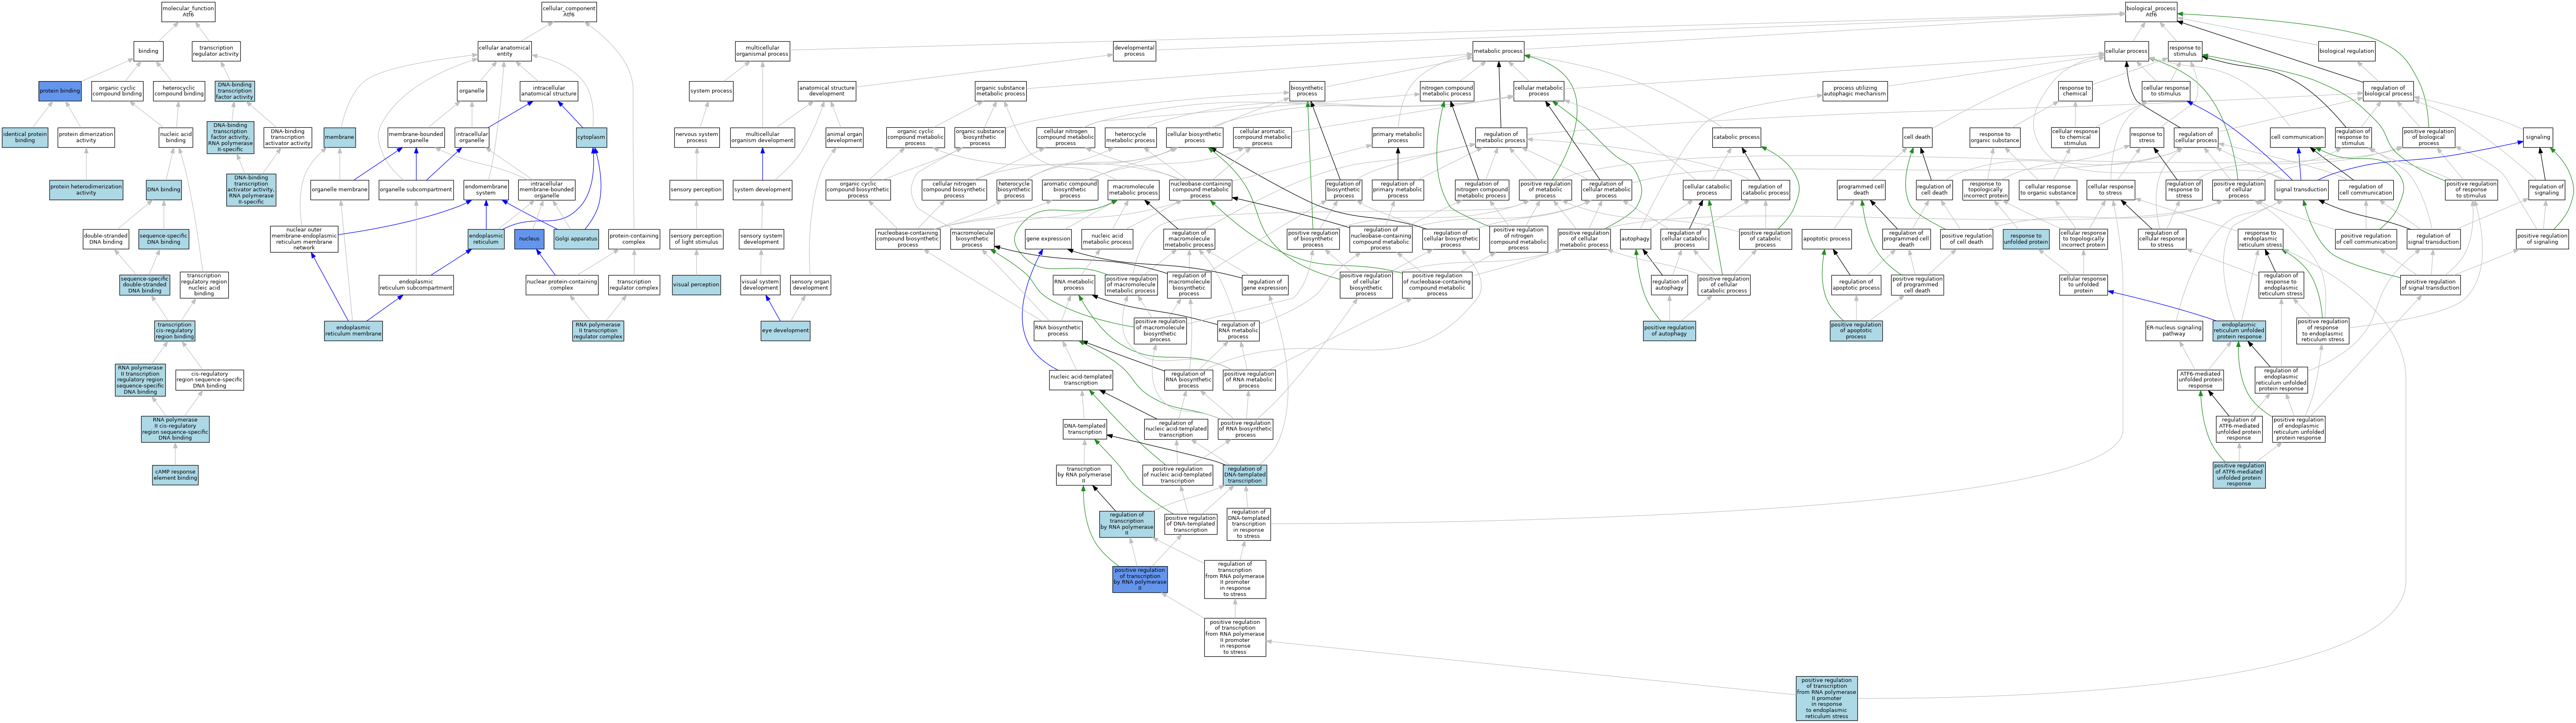Click the 'visual perception' node
Viewport: 2576px width, 723px height.
(696, 285)
